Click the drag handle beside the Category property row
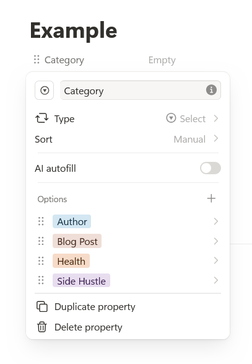Image resolution: width=252 pixels, height=364 pixels. point(37,60)
